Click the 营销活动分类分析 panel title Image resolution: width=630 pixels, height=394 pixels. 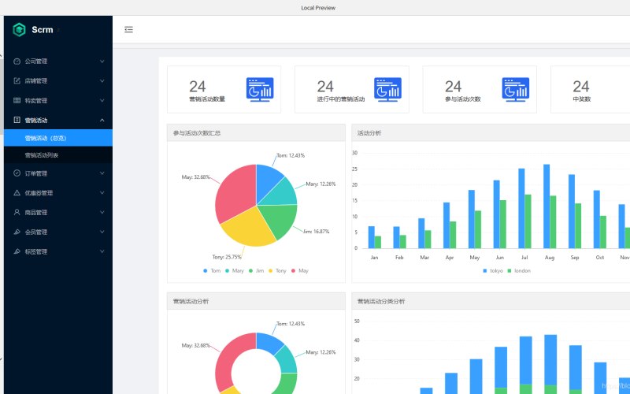click(x=381, y=301)
